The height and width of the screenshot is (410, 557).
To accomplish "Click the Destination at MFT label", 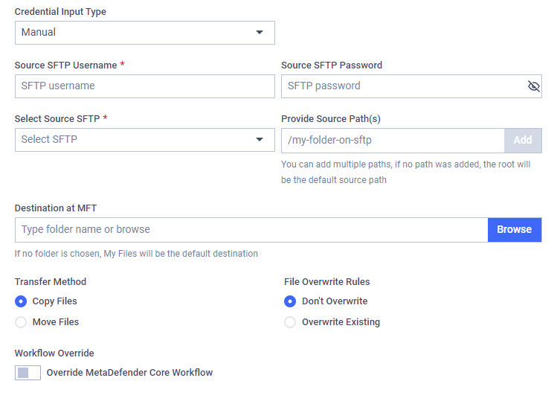I will coord(56,208).
